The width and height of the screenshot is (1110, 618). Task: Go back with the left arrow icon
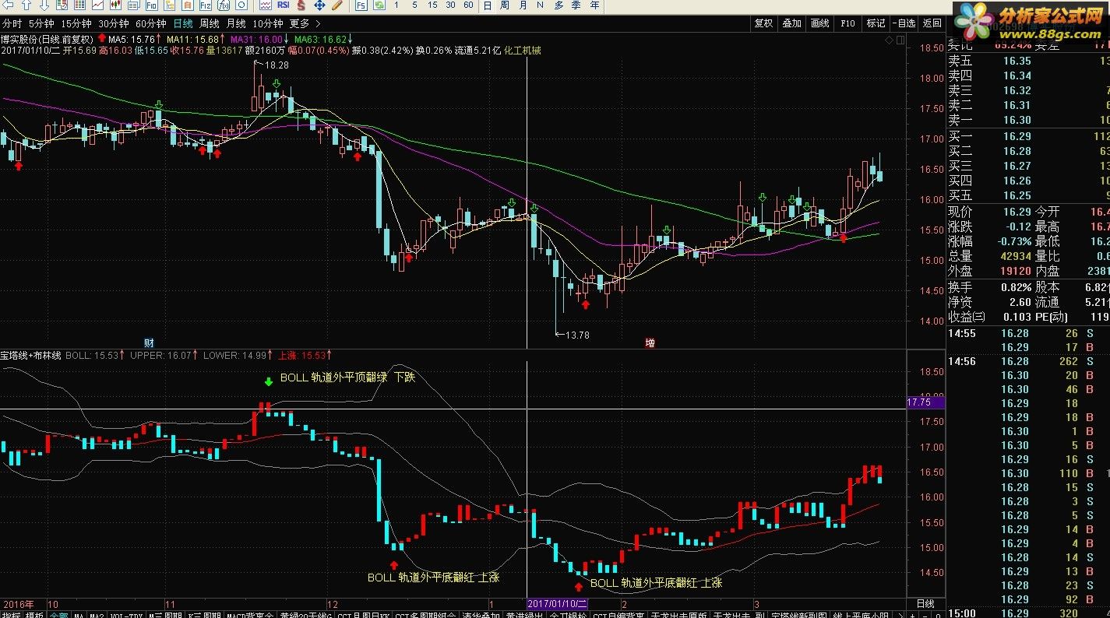pos(8,5)
